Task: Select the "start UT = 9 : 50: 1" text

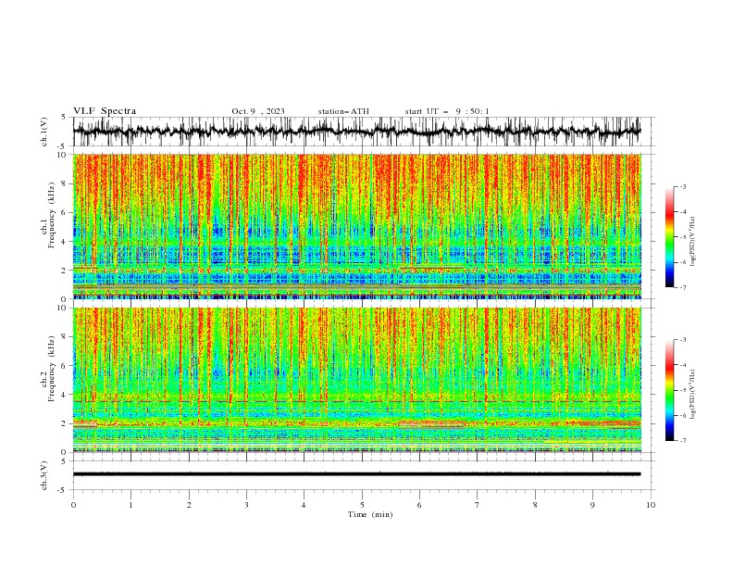Action: click(447, 111)
